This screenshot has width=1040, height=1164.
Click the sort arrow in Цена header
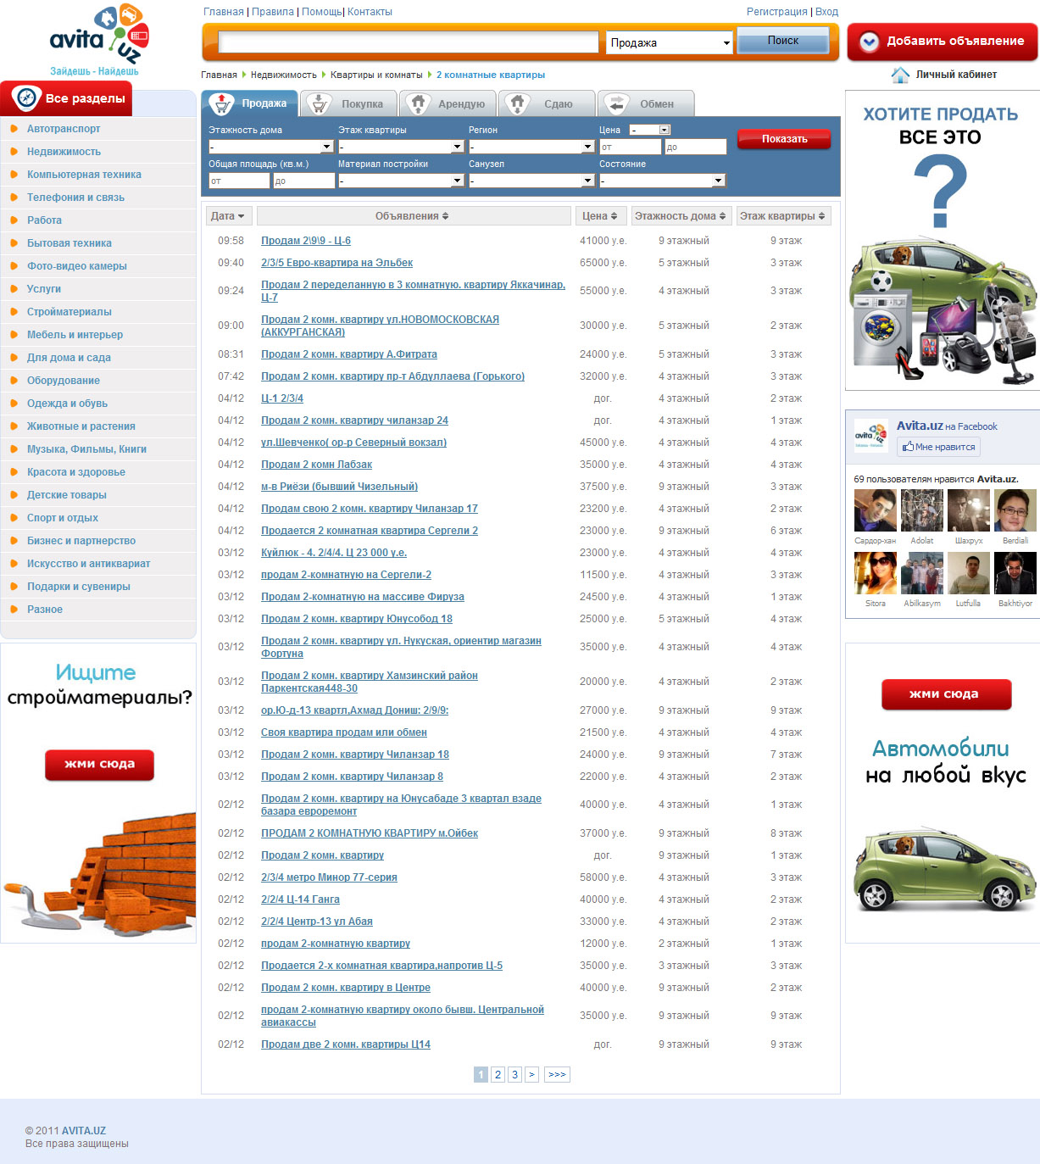click(x=615, y=216)
